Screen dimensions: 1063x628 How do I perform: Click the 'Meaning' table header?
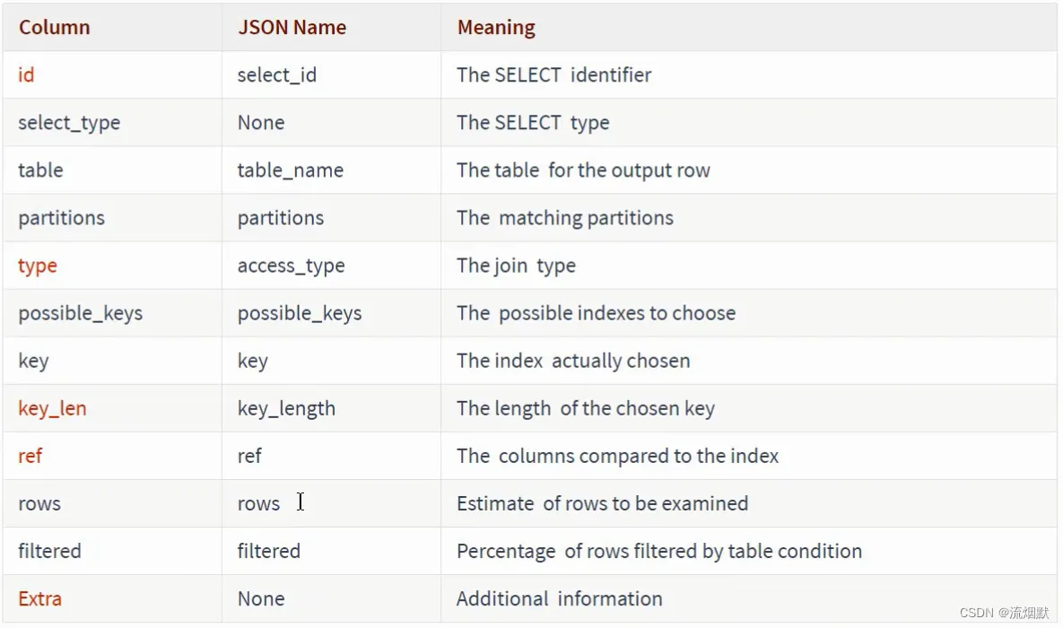tap(496, 28)
